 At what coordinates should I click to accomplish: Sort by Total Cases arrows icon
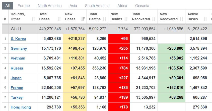tap(59, 19)
